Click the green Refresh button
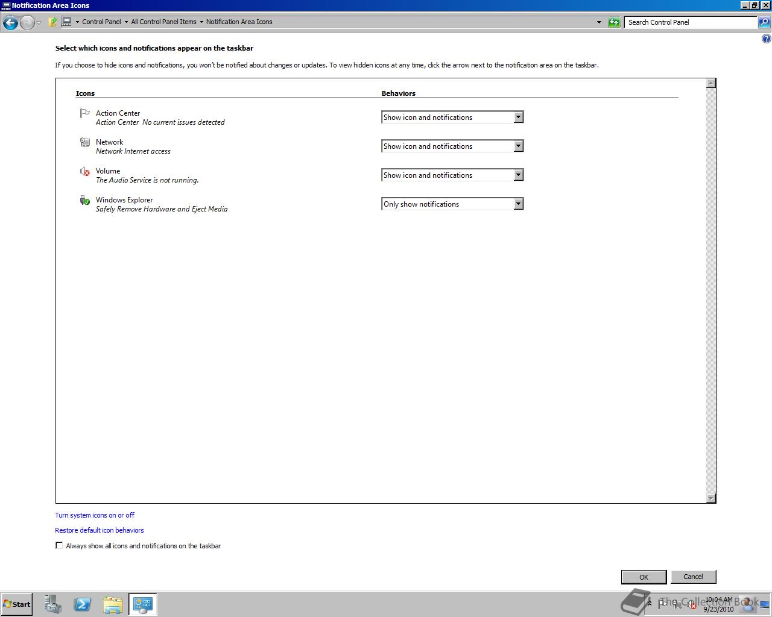This screenshot has height=617, width=772. point(614,22)
